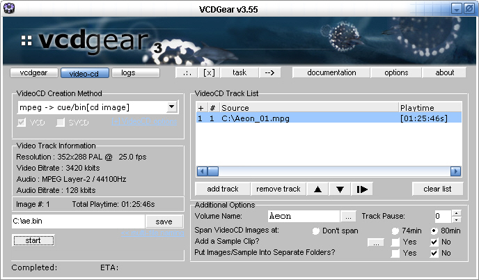Click the '.:.' toolbar button
The image size is (479, 280).
pyautogui.click(x=187, y=72)
